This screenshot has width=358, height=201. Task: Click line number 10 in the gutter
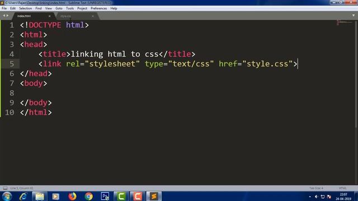click(10, 113)
